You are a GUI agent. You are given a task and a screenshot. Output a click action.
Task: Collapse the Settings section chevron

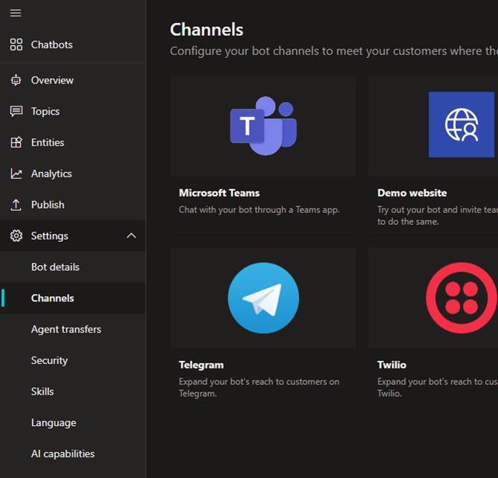(131, 236)
